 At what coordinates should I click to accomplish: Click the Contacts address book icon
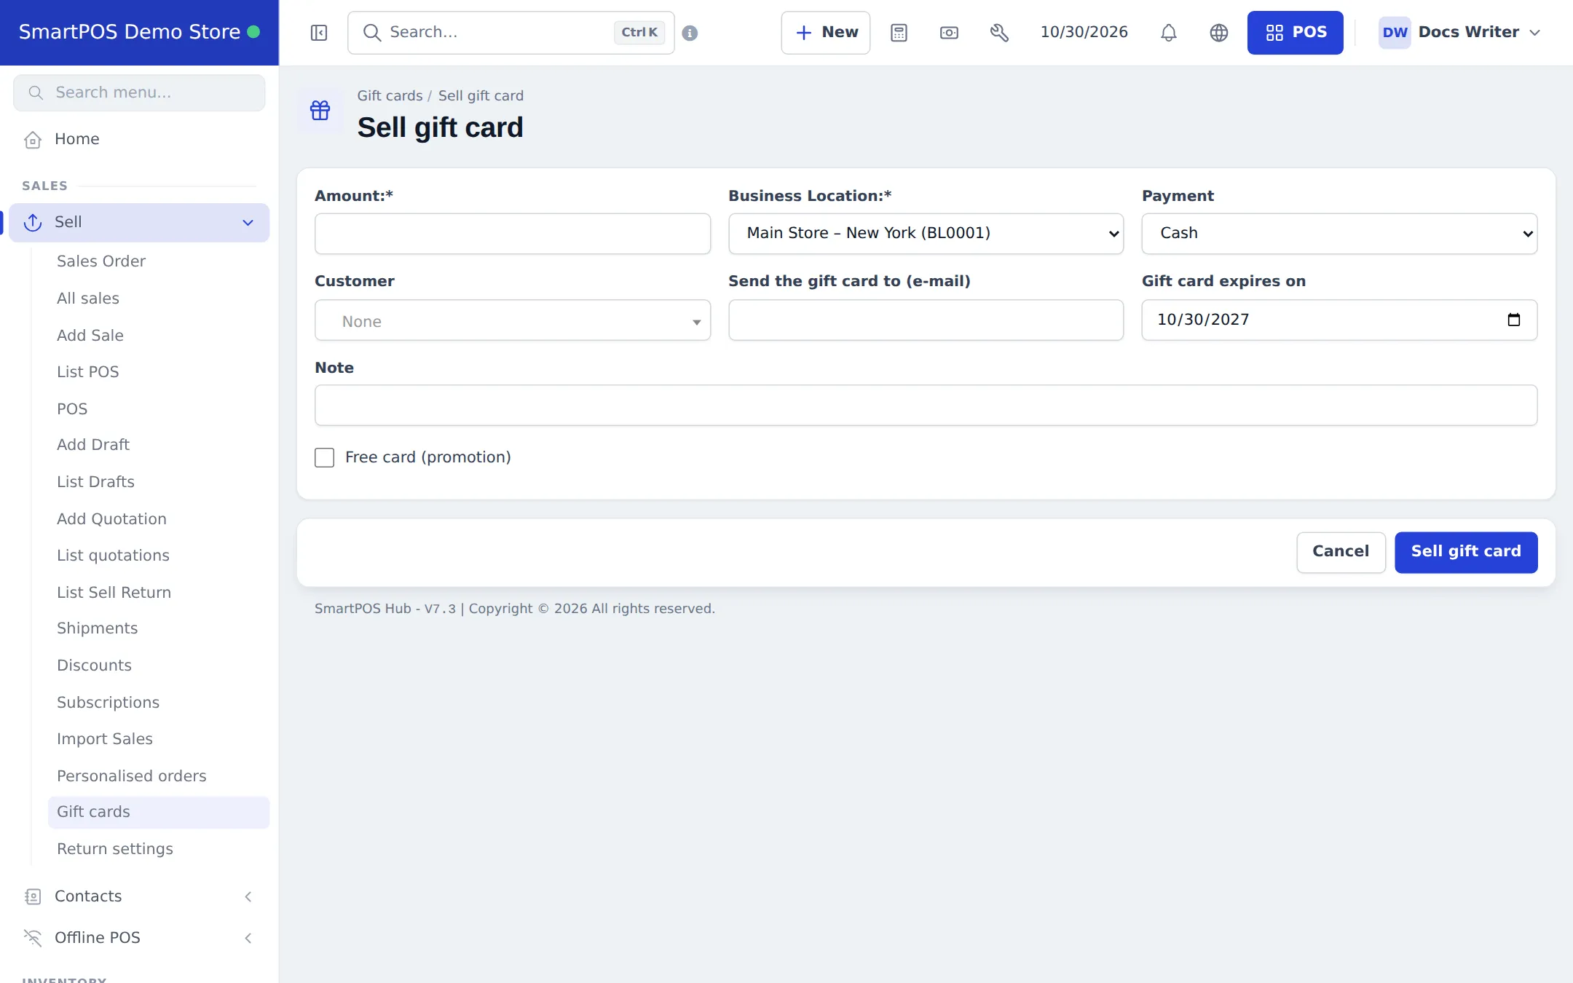[33, 896]
